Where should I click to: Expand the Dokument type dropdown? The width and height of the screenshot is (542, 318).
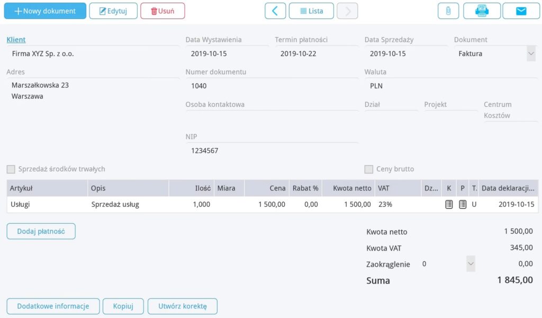[531, 53]
